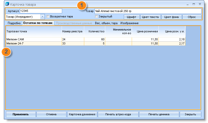Expand the Товар (Ингредиент) type dropdown
Viewport: 208px width, 123px height.
point(42,17)
